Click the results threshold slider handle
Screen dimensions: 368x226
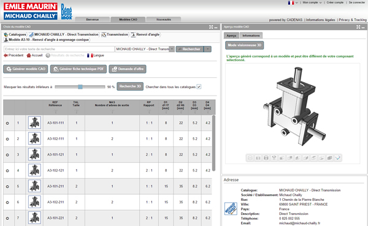click(80, 87)
